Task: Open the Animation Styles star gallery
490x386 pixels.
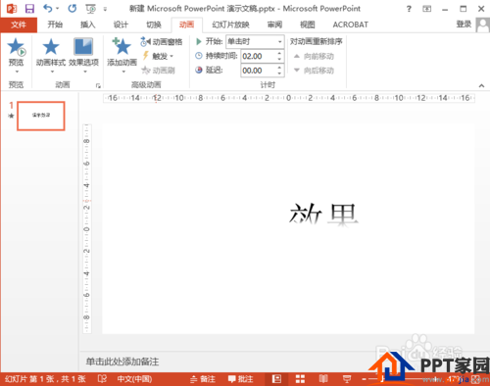Action: tap(51, 46)
